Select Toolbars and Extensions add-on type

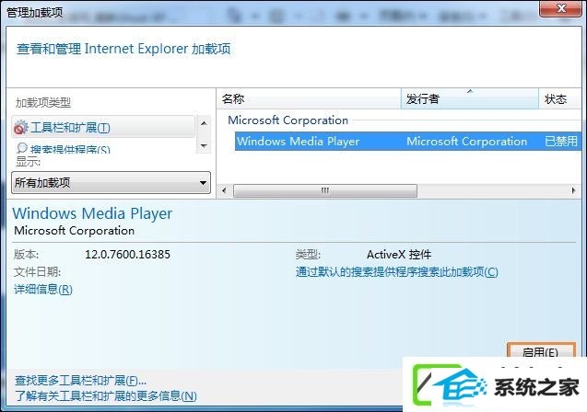(103, 127)
